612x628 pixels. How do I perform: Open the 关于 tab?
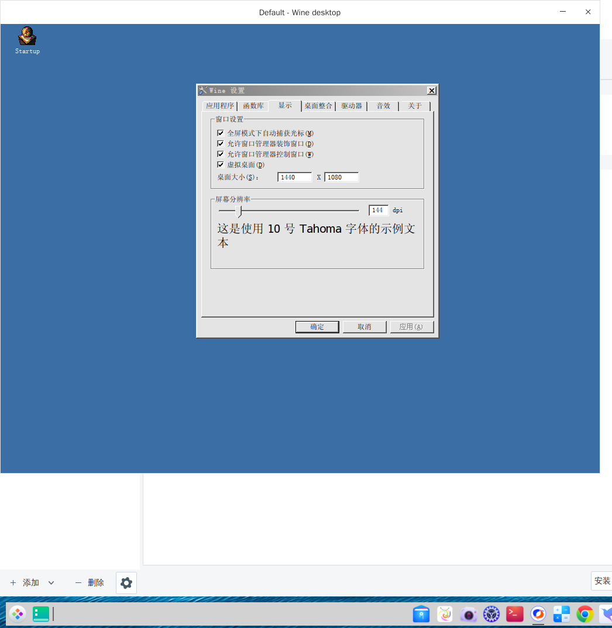414,106
